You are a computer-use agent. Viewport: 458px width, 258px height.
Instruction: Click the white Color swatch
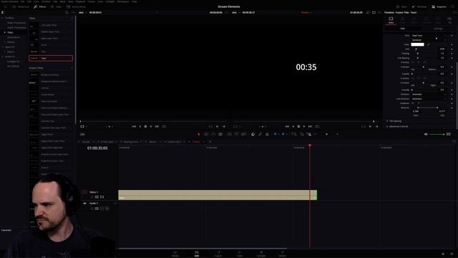pyautogui.click(x=417, y=44)
